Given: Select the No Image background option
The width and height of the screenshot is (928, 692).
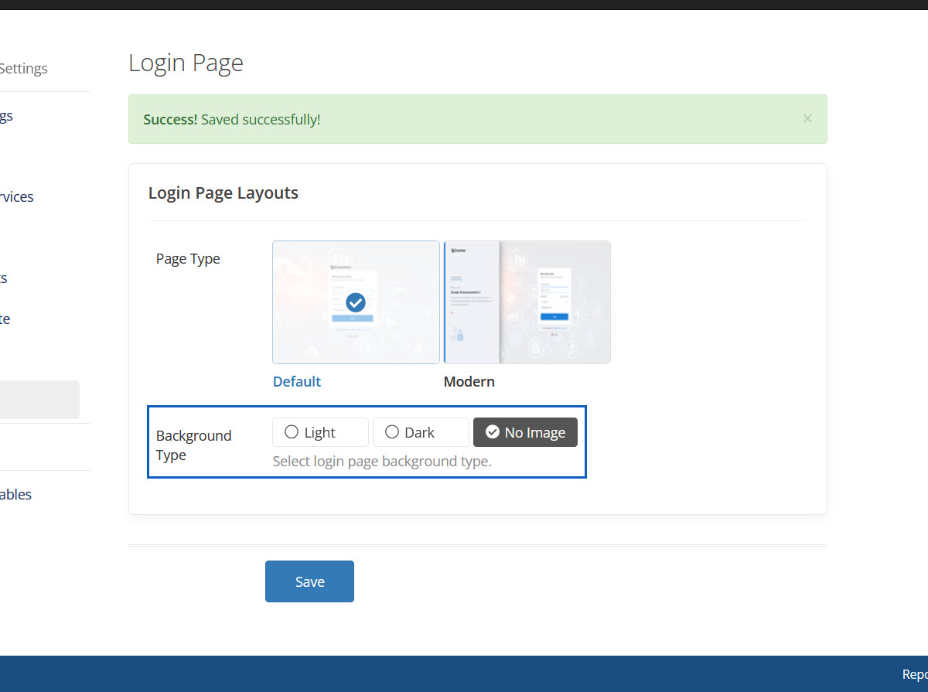Looking at the screenshot, I should pyautogui.click(x=526, y=432).
